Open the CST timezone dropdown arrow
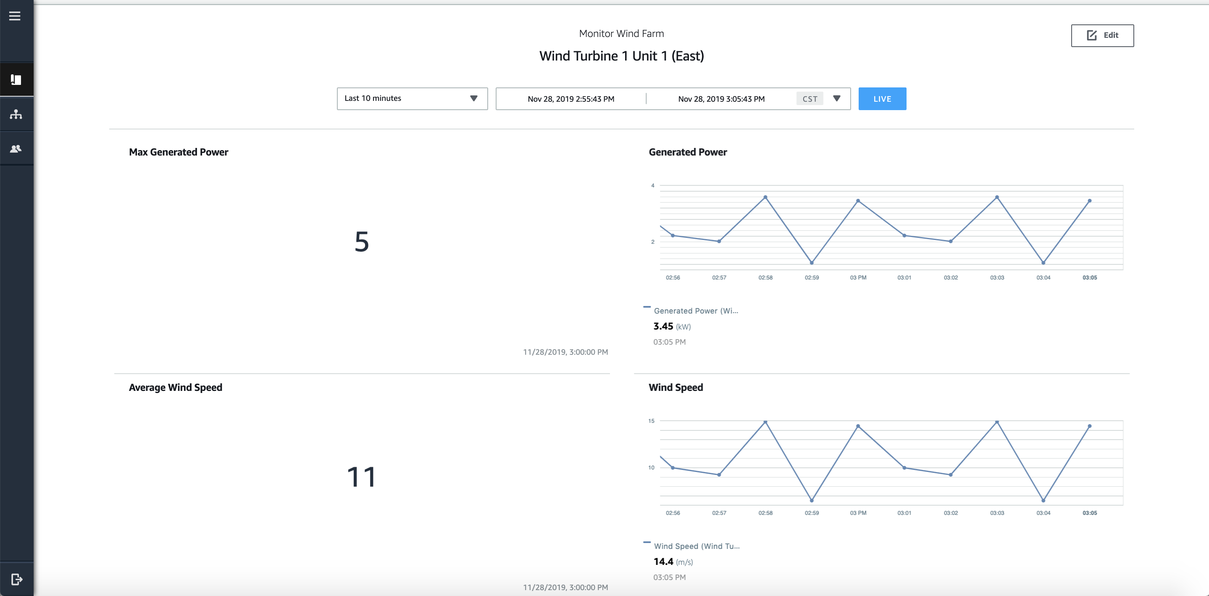The width and height of the screenshot is (1209, 596). pos(836,99)
